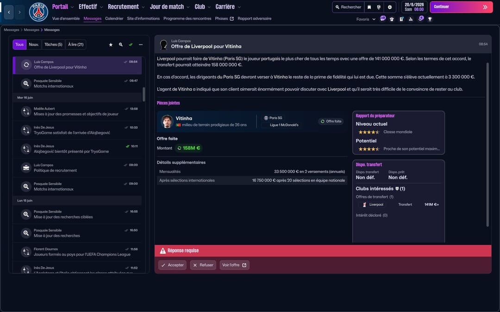Select the 'Tous' message filter

click(19, 44)
